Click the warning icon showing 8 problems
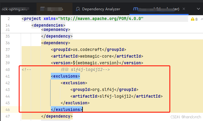Screen dimensions: 203x121 (193, 19)
